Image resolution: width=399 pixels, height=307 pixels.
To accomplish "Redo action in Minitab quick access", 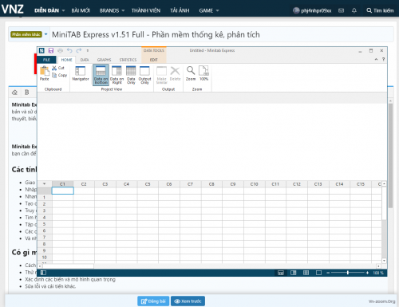I will point(79,50).
